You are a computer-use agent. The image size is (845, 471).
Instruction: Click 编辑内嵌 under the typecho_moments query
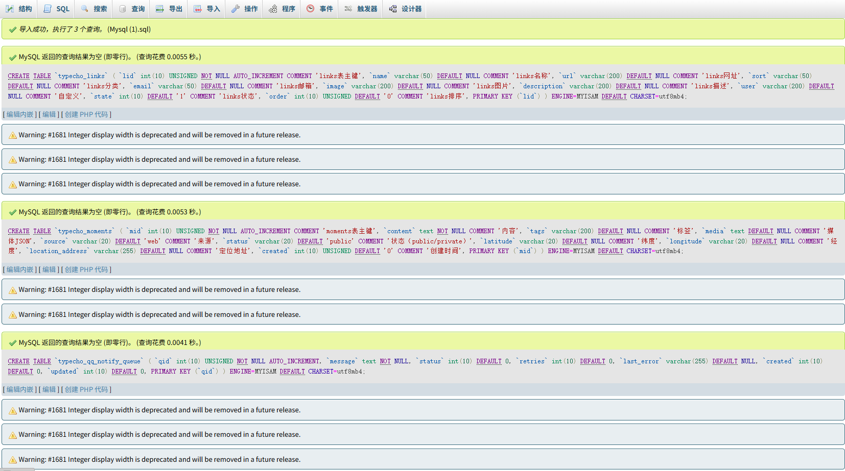(x=20, y=269)
